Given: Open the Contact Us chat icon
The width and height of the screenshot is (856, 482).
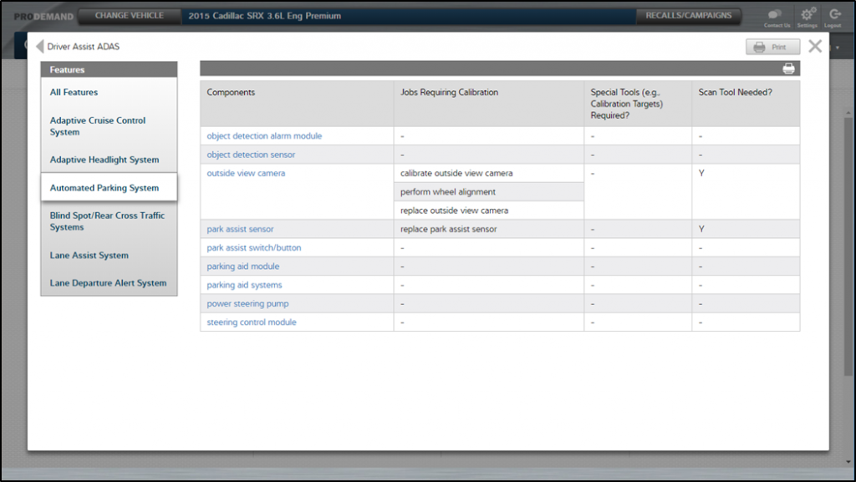Looking at the screenshot, I should (x=775, y=15).
